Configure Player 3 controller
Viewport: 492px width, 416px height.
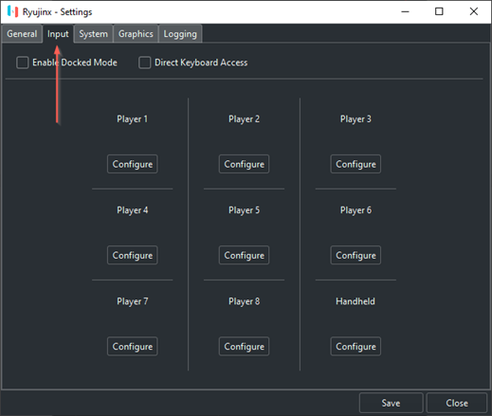(x=355, y=164)
